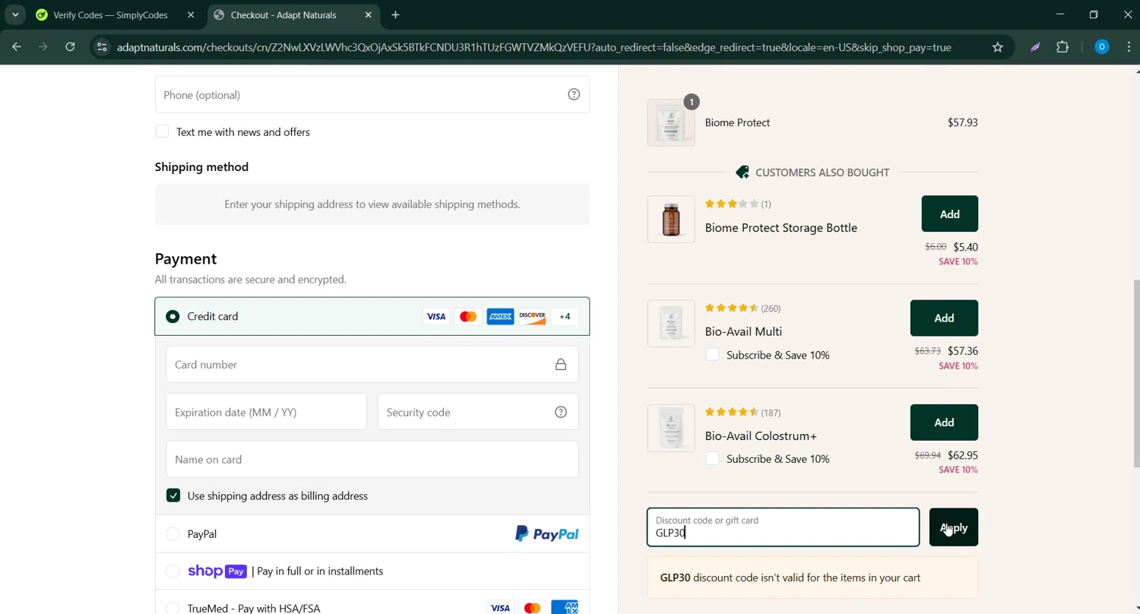The image size is (1140, 614).
Task: Click the GLP30 invalid discount code message
Action: pyautogui.click(x=812, y=578)
